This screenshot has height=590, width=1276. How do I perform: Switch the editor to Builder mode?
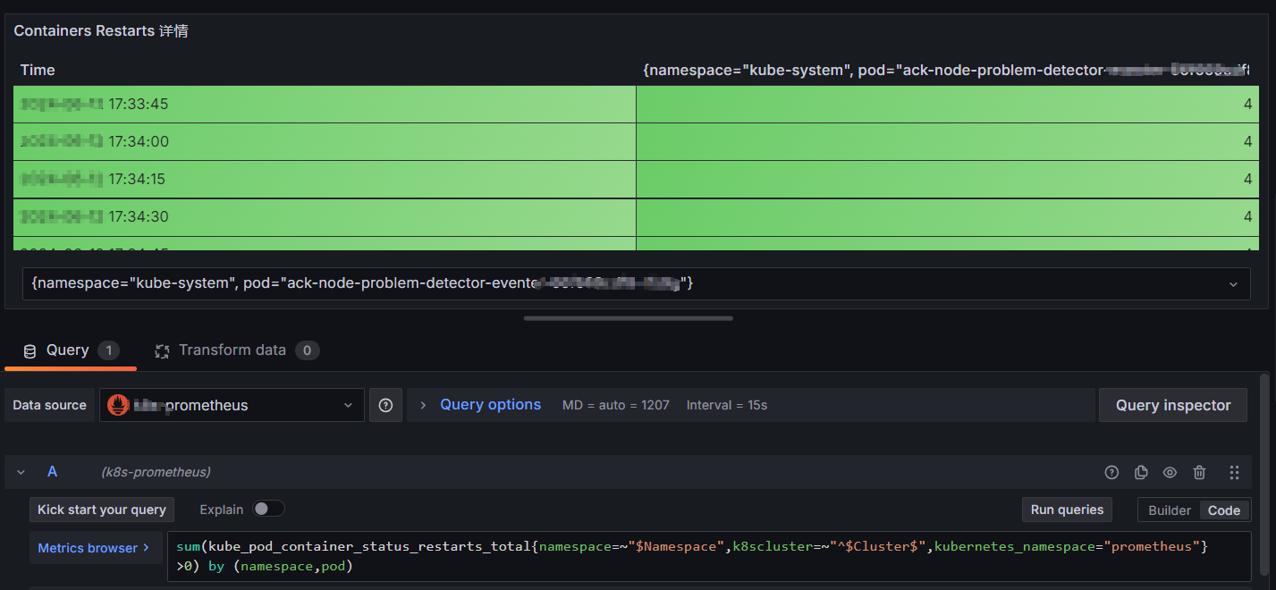1169,510
